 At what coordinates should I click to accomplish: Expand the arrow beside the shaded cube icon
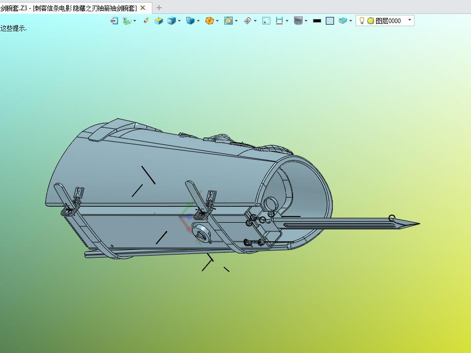click(x=179, y=21)
